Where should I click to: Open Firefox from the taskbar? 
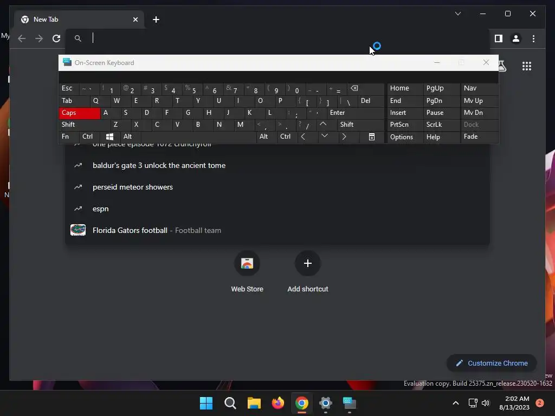(278, 403)
